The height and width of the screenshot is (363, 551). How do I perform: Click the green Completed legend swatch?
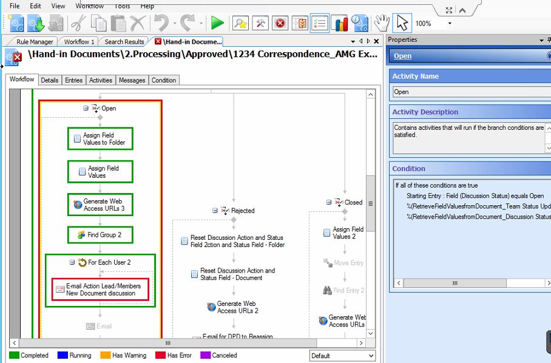coord(14,355)
